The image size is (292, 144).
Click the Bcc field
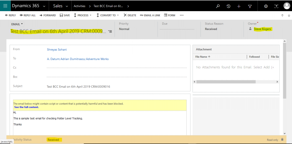point(117,77)
